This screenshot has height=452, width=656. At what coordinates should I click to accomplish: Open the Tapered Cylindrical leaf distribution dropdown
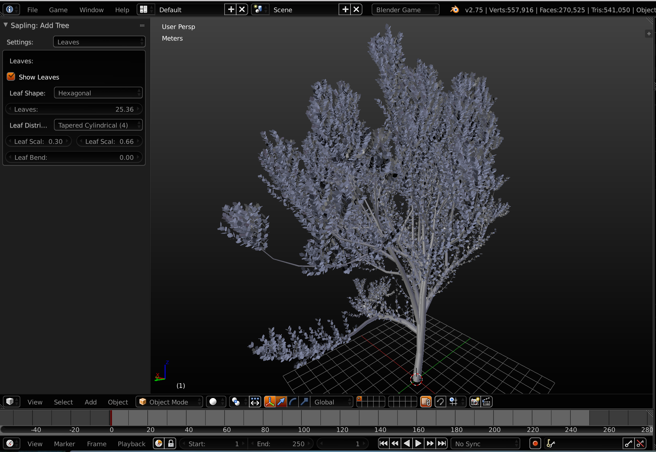[x=98, y=125]
